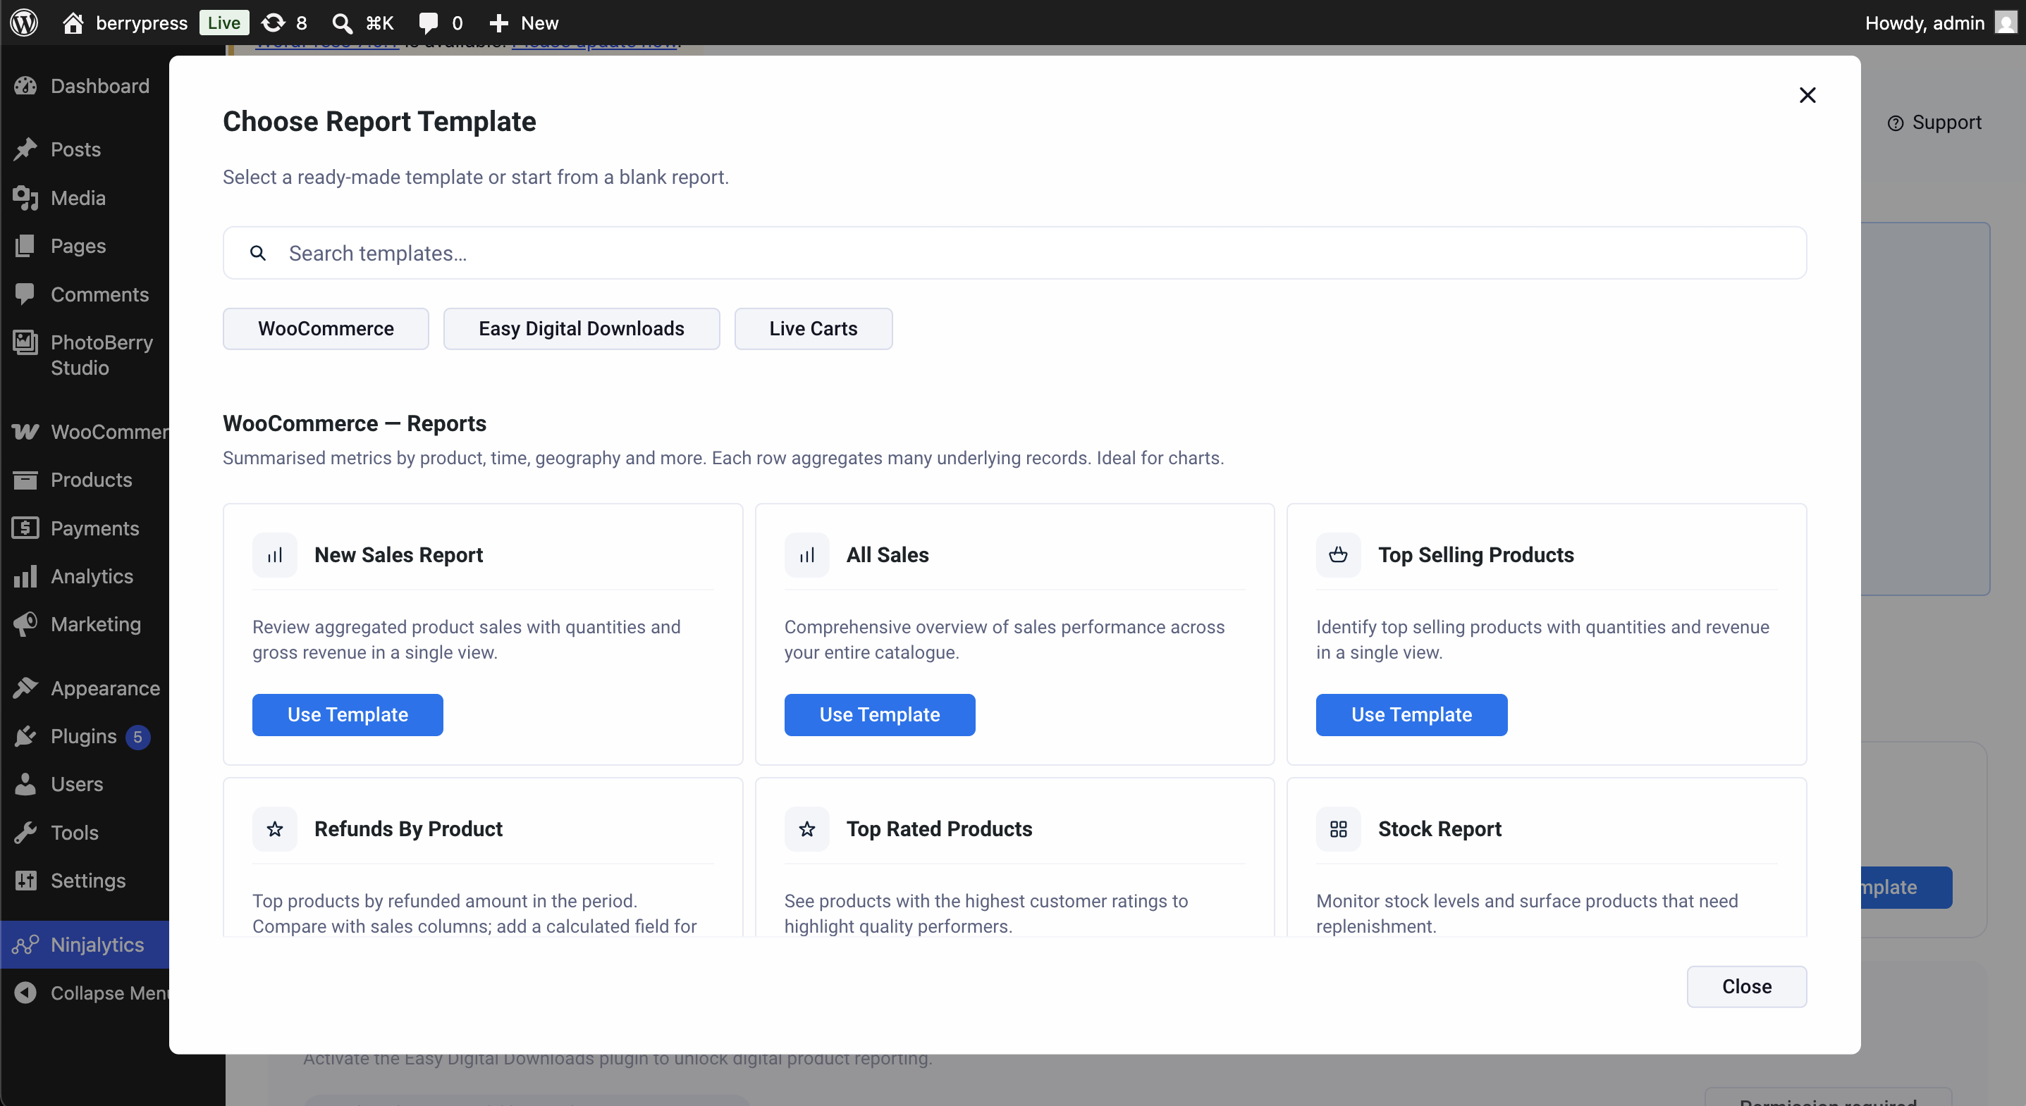Click the WooCommerce — Reports section heading
The image size is (2026, 1106).
pos(355,423)
